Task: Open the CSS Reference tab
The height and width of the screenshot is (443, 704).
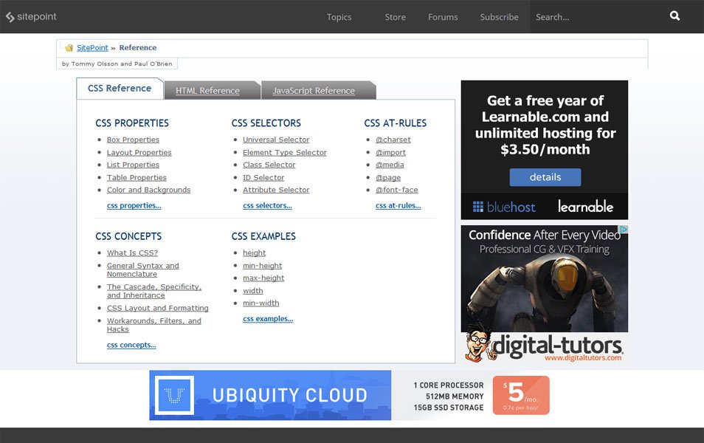Action: click(119, 87)
